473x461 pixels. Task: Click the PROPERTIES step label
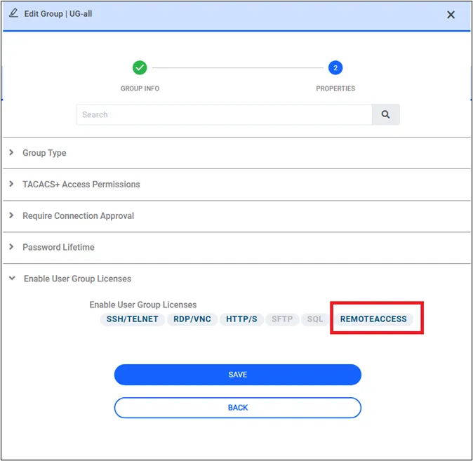pyautogui.click(x=335, y=88)
